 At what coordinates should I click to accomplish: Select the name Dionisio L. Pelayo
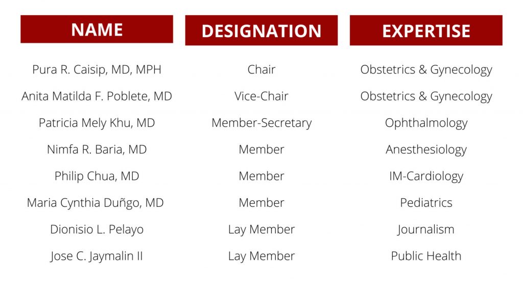coord(97,229)
